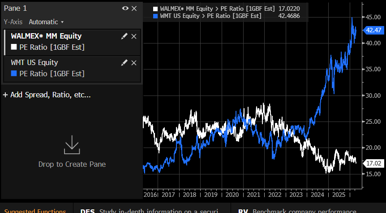Click the blue WMT color swatch in pane
386x213 pixels.
coord(14,73)
